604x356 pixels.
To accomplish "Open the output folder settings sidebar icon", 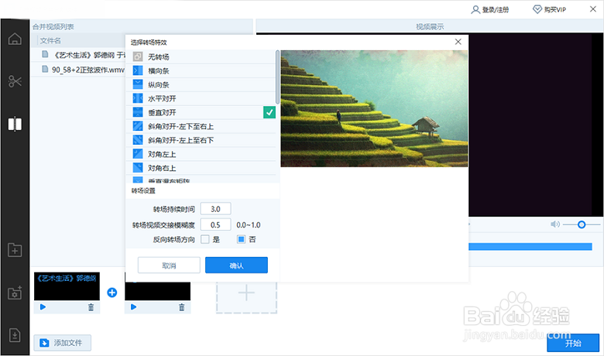I will 15,293.
